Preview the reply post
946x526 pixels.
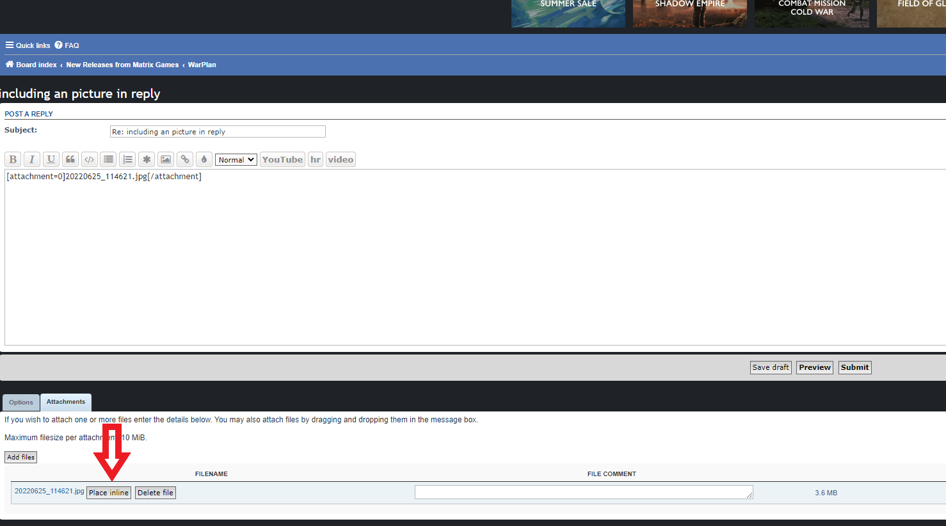coord(815,367)
